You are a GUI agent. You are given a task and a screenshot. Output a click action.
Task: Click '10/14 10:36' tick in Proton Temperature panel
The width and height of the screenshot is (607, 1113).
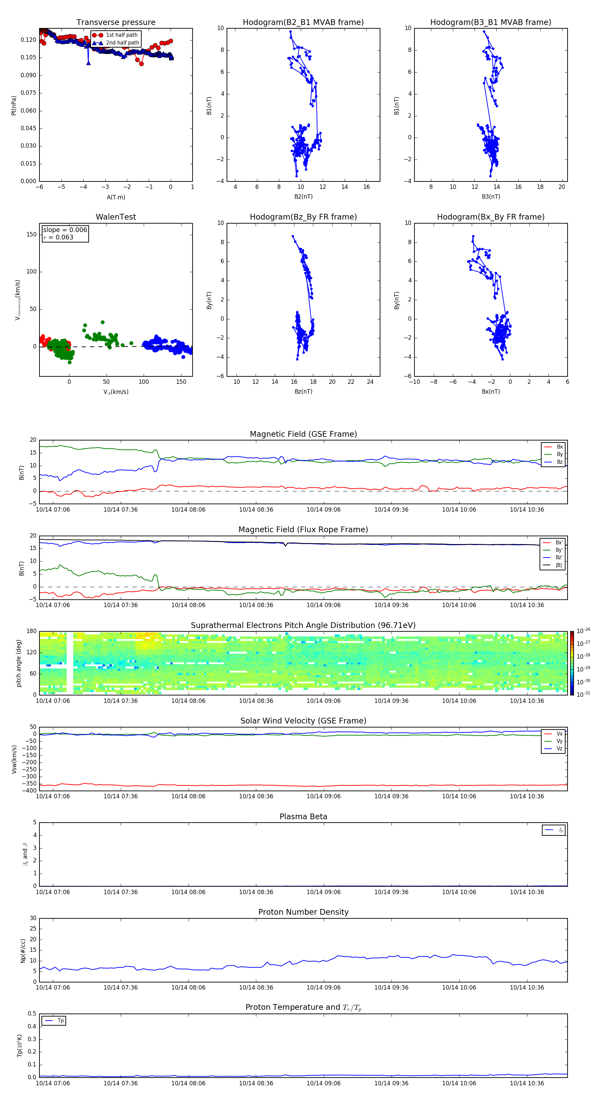click(x=527, y=1083)
